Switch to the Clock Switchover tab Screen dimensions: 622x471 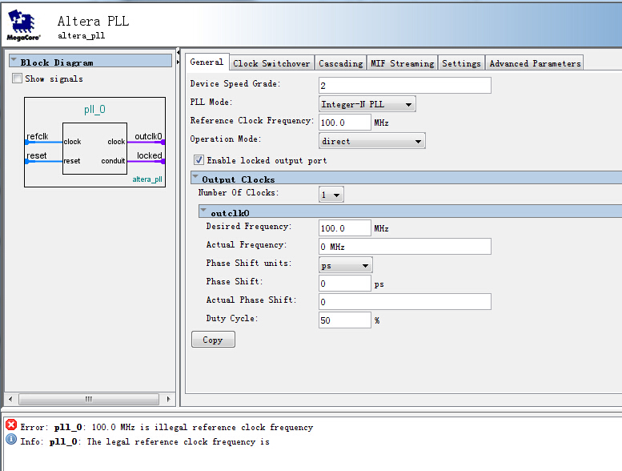[271, 63]
